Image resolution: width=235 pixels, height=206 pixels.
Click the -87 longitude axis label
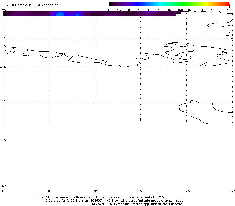(x=49, y=191)
